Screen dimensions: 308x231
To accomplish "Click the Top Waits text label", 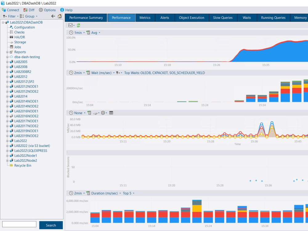I will click(164, 73).
